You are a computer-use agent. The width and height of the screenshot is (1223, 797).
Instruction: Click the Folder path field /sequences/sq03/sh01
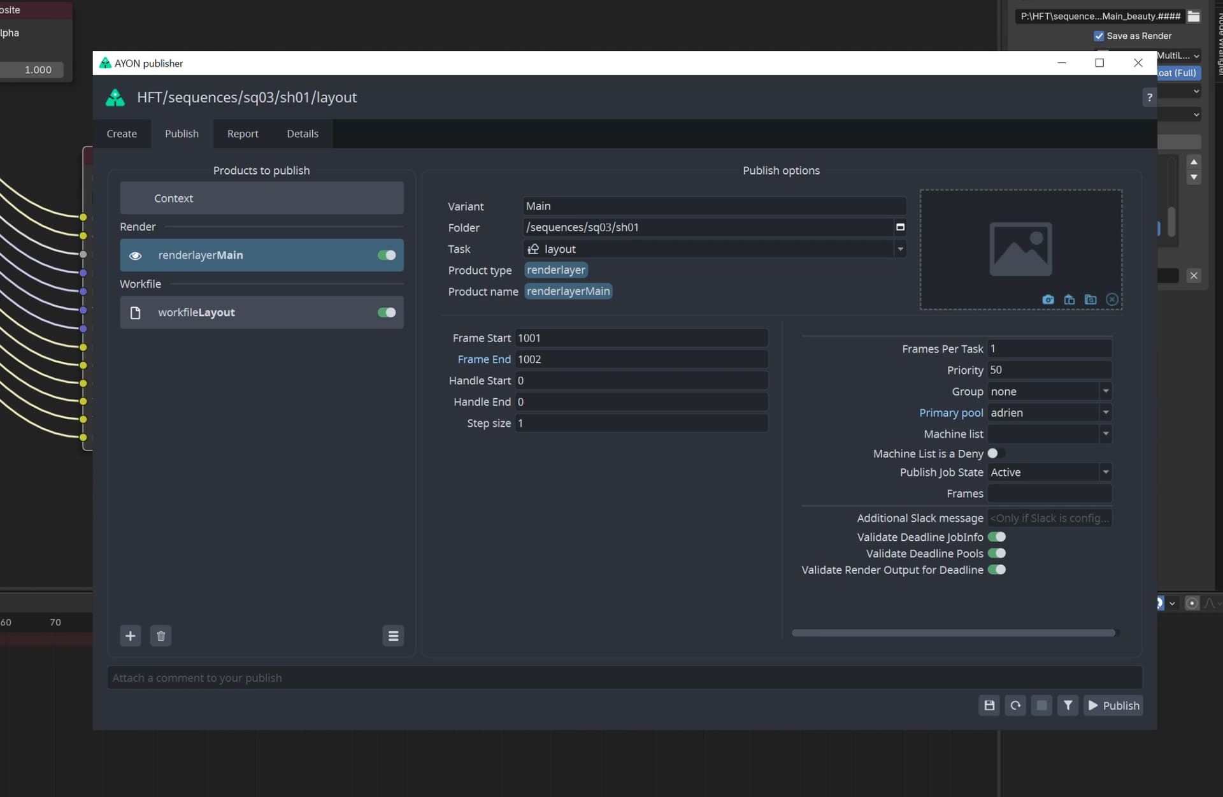tap(708, 227)
